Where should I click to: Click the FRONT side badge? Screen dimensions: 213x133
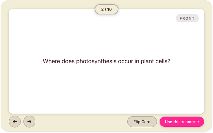tap(187, 18)
